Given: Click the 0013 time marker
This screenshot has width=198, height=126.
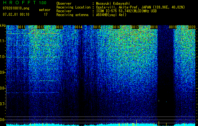Looking at the screenshot, I should [59, 27].
